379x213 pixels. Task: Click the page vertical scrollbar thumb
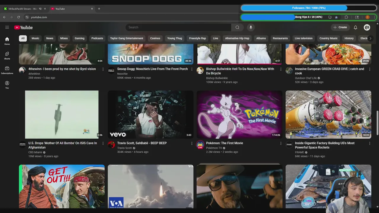377,122
